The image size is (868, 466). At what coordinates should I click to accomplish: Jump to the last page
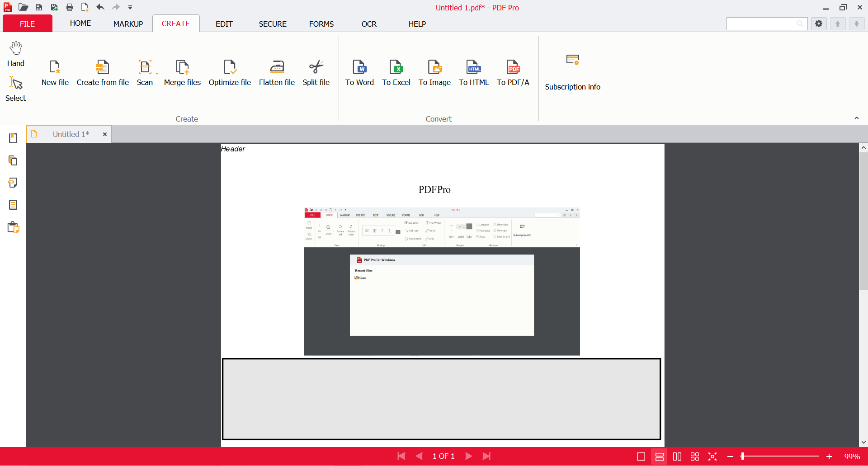coord(486,457)
